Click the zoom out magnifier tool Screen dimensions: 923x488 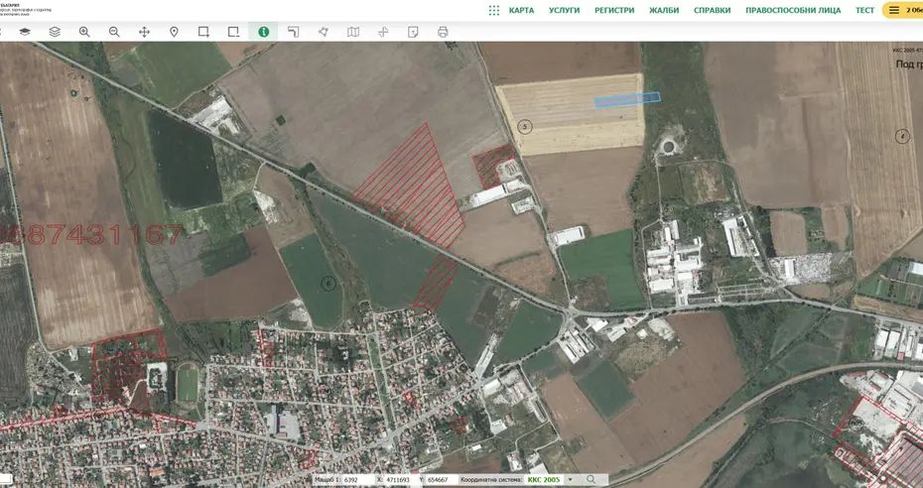114,32
